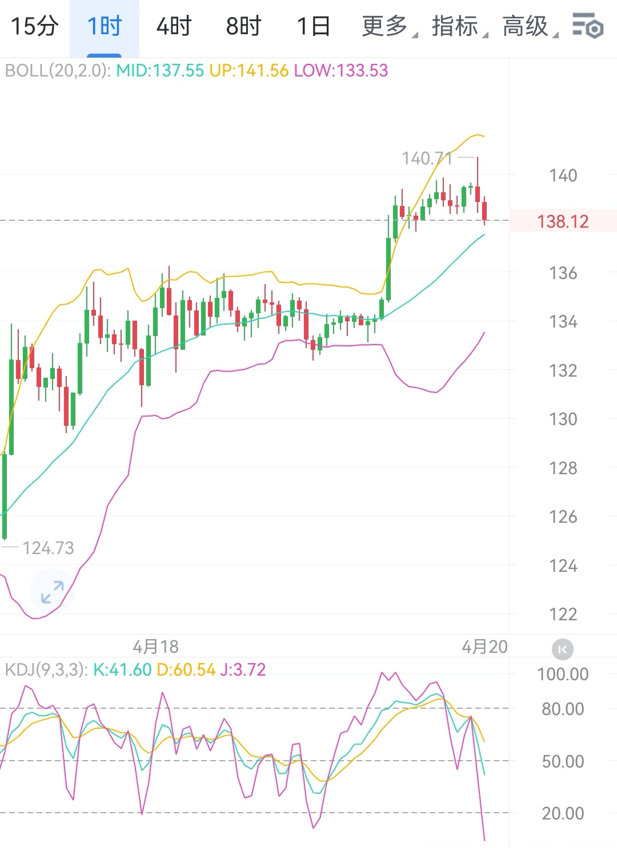This screenshot has height=848, width=617.
Task: Tap the 136 price axis label
Action: point(563,273)
